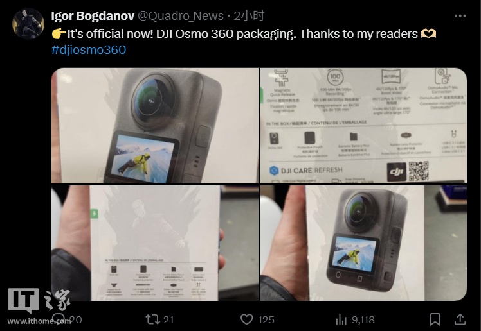
Task: Click the 21 reposts count
Action: 168,319
